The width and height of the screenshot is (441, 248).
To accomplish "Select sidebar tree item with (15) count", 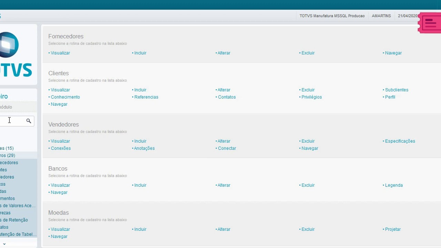I will pyautogui.click(x=7, y=148).
